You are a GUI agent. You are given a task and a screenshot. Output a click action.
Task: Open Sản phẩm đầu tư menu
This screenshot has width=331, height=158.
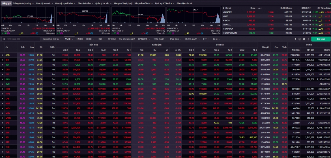click(x=144, y=4)
